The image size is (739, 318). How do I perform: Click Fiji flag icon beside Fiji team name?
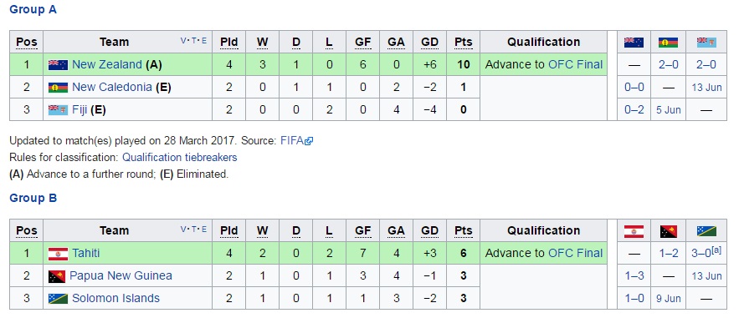coord(58,110)
